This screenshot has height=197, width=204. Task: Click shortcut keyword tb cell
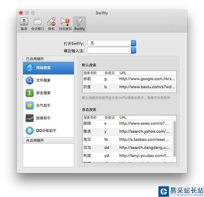(x=106, y=140)
